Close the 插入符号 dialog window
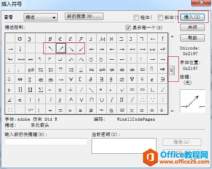This screenshot has height=169, width=212. (x=201, y=3)
